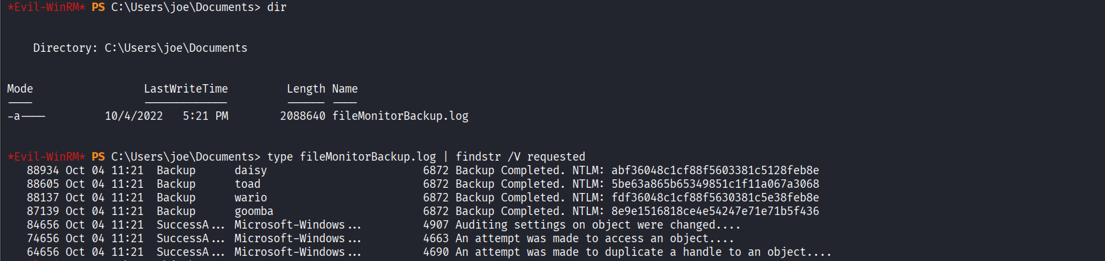1105x261 pixels.
Task: Click the NTLM hash on daisy's line
Action: pos(715,170)
